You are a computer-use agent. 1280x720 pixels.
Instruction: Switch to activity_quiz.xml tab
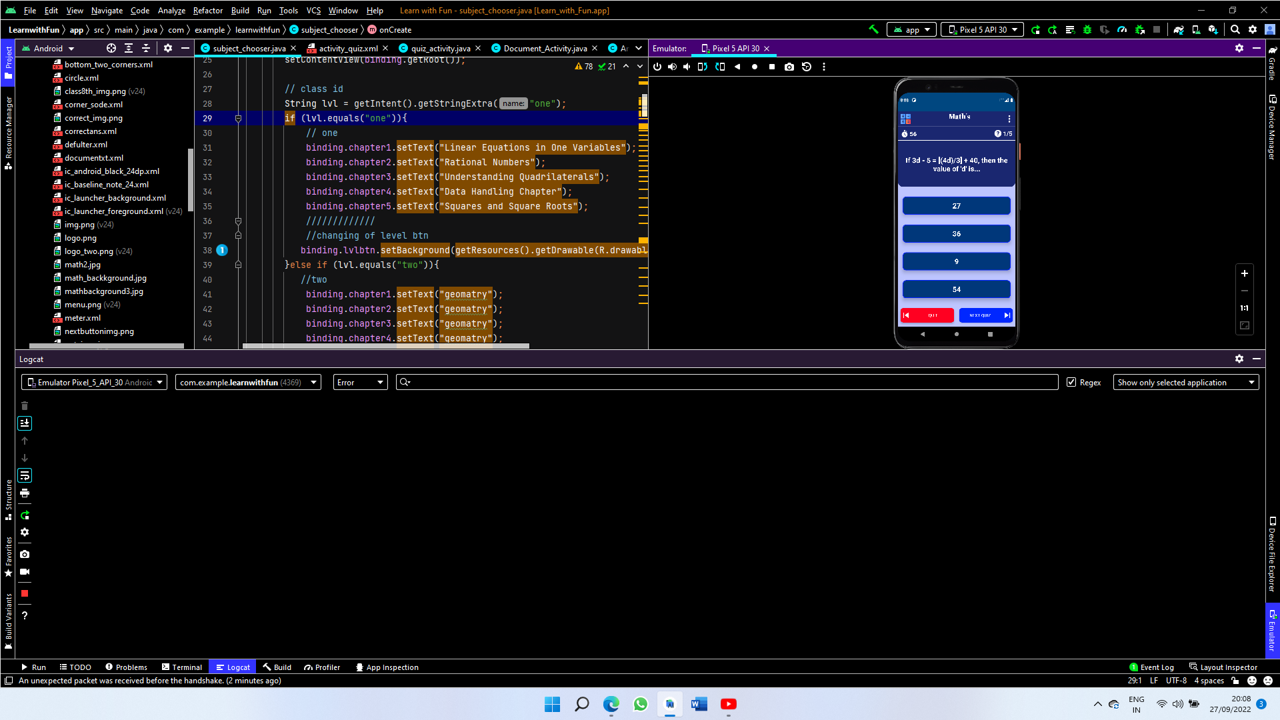[347, 48]
